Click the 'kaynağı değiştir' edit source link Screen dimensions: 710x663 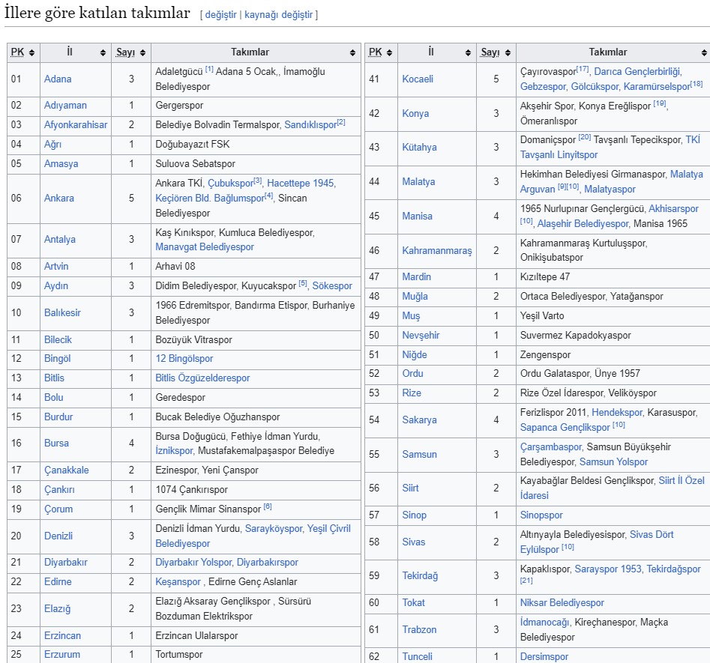[x=278, y=15]
